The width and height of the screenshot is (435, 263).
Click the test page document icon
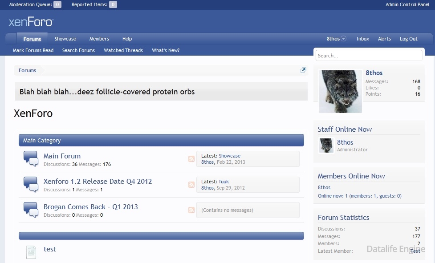click(31, 252)
